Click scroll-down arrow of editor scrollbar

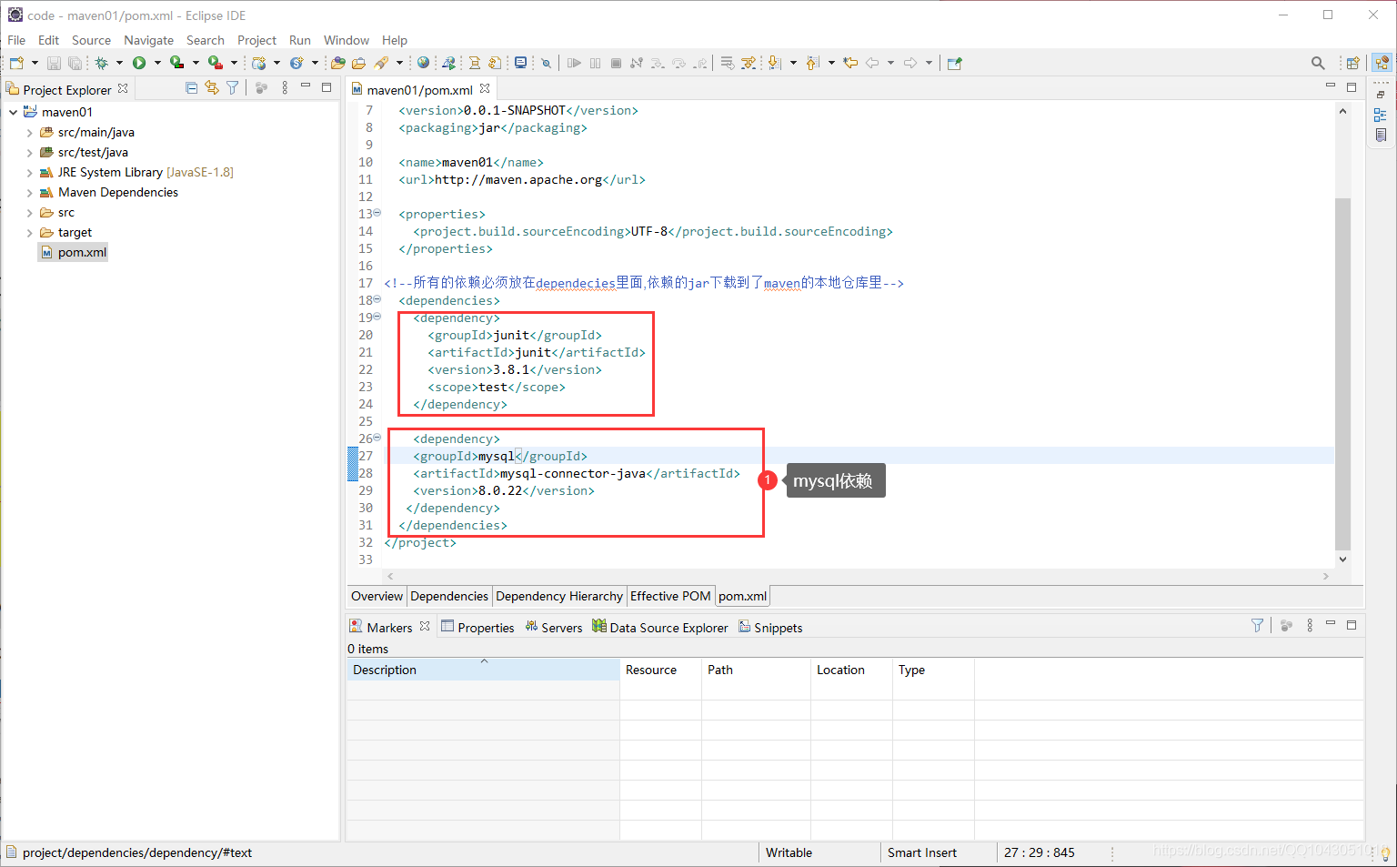pyautogui.click(x=1342, y=560)
